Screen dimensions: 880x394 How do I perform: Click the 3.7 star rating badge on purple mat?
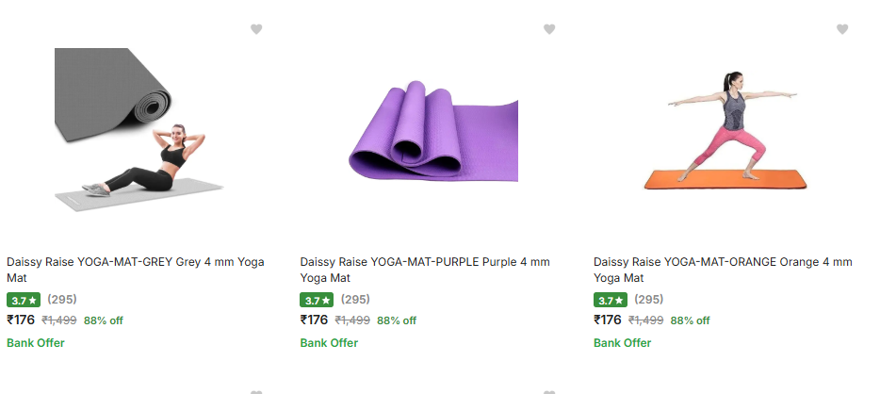[317, 301]
